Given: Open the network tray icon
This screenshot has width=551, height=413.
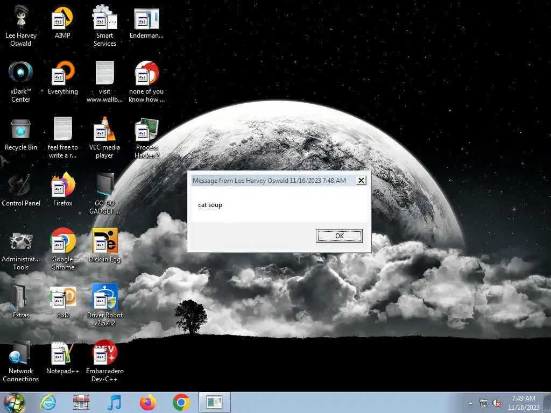Looking at the screenshot, I should (484, 403).
